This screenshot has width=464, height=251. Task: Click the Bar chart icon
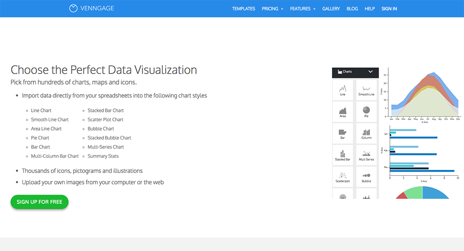pyautogui.click(x=343, y=133)
